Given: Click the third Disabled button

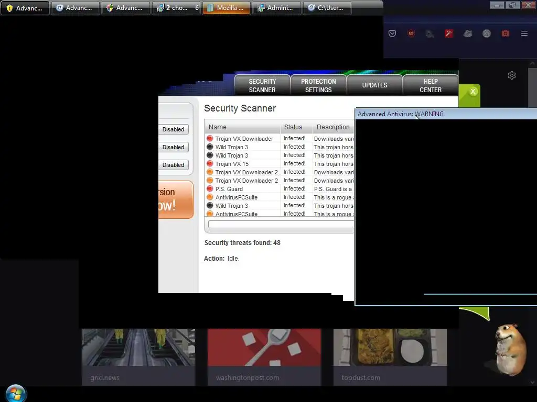Looking at the screenshot, I should point(173,165).
